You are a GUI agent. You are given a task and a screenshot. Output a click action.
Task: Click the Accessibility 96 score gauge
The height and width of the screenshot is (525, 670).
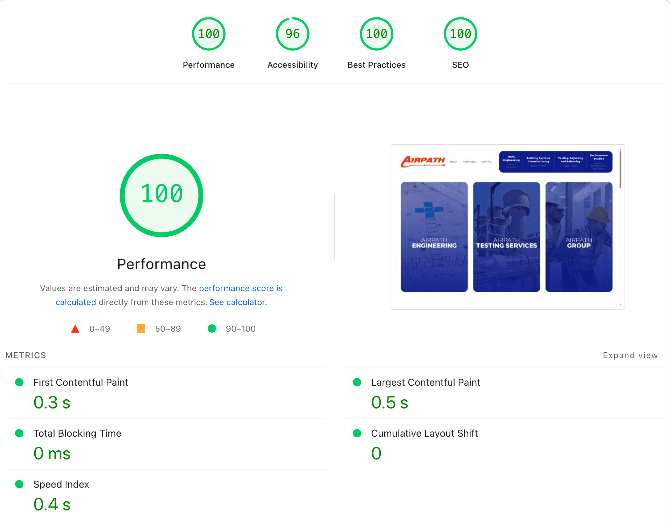[293, 34]
